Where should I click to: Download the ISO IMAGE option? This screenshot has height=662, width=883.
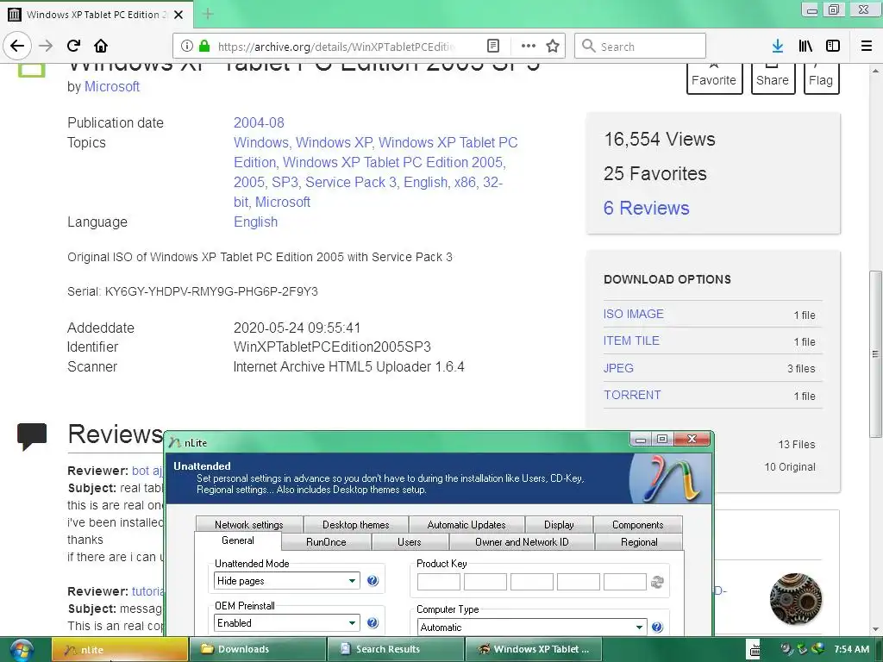point(634,314)
